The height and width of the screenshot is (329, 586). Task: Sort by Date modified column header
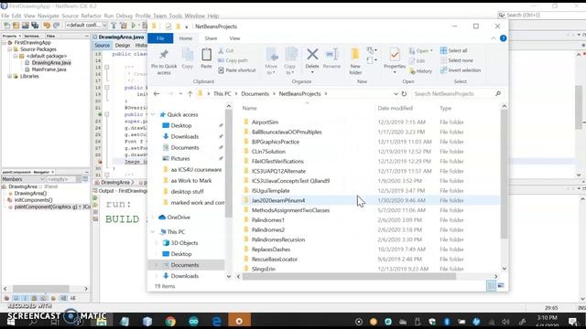click(x=395, y=108)
